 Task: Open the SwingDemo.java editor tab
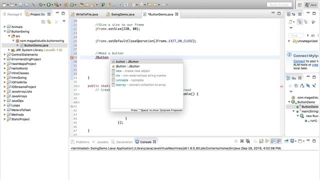[x=120, y=14]
